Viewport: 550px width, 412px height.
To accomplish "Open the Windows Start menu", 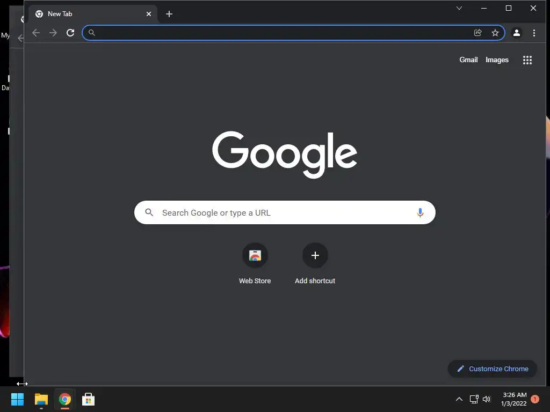I will [17, 399].
